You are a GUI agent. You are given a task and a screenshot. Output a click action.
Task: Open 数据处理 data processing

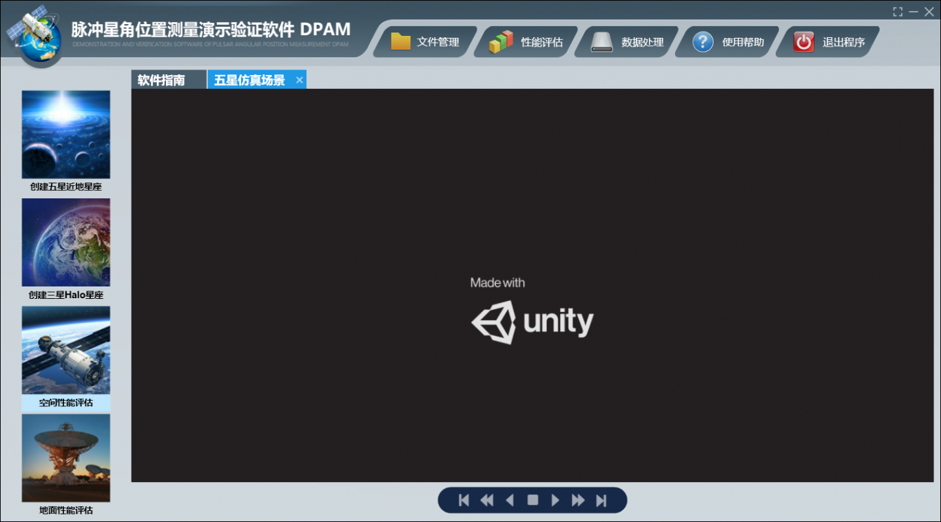click(628, 42)
